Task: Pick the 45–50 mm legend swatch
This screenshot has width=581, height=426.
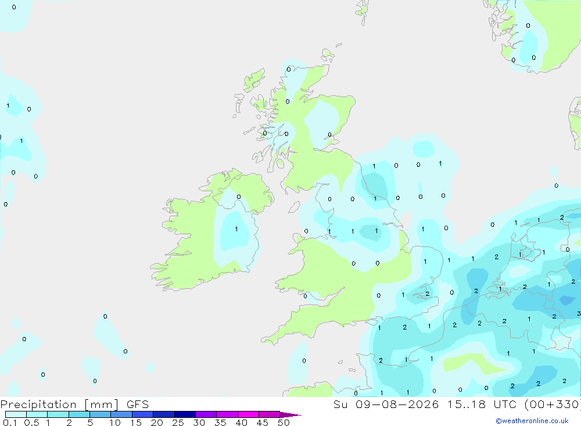Action: [x=270, y=414]
